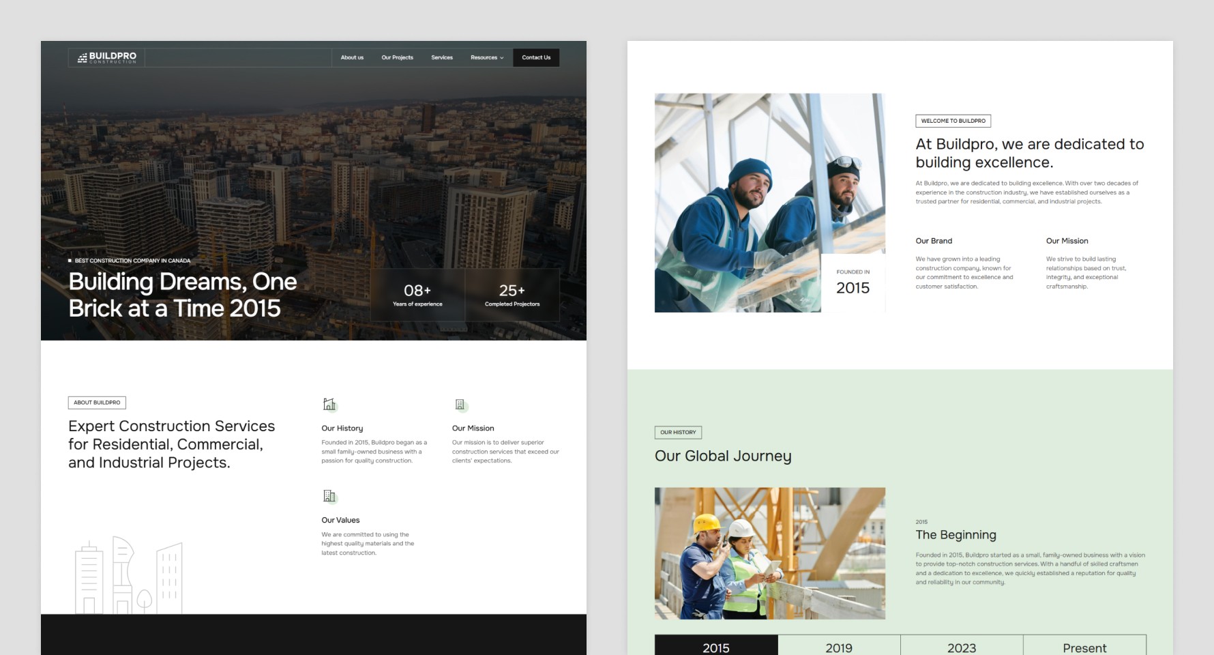Image resolution: width=1214 pixels, height=655 pixels.
Task: Click the 'We have grown into a leading' paragraph
Action: 964,272
